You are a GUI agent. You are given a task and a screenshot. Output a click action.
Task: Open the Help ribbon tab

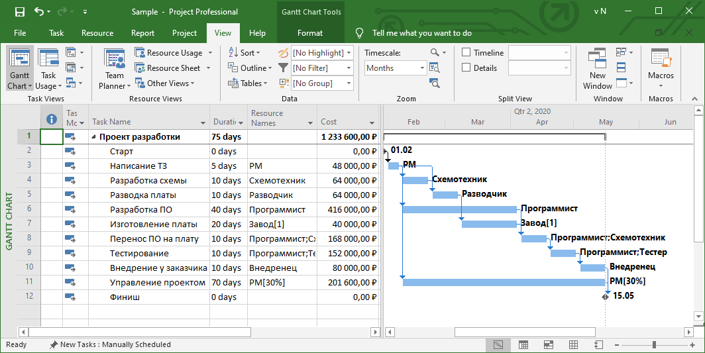[257, 33]
